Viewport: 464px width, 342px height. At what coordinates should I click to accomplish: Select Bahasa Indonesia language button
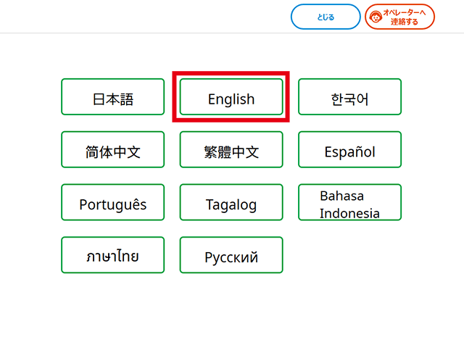coord(349,203)
